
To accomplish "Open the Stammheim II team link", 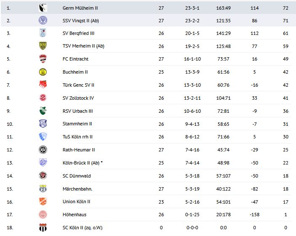I will click(77, 124).
